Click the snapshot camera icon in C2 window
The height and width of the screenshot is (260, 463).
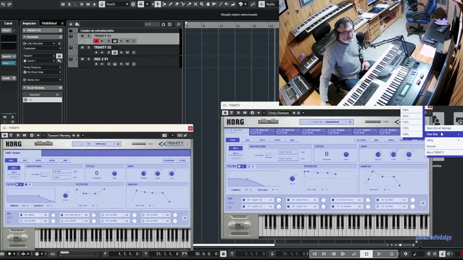point(164,135)
